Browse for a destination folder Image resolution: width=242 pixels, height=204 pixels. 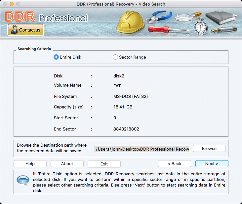click(x=209, y=148)
